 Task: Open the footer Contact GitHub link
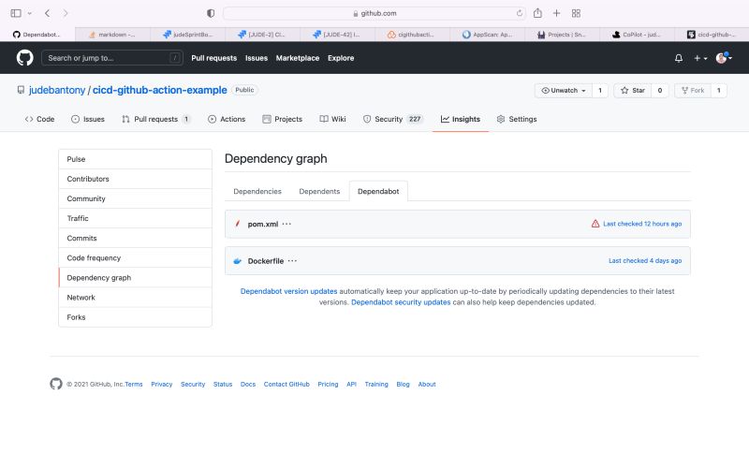(286, 384)
